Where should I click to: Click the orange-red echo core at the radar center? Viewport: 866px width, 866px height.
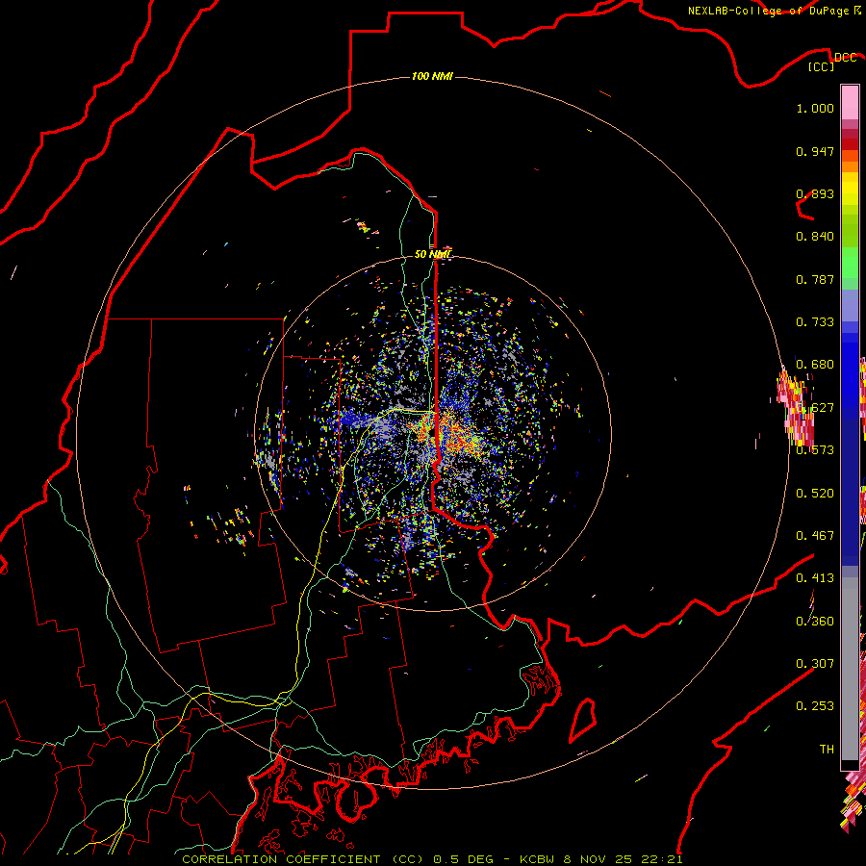(450, 434)
